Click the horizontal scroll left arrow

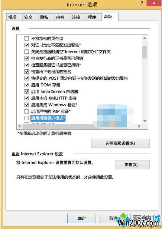[20, 126]
